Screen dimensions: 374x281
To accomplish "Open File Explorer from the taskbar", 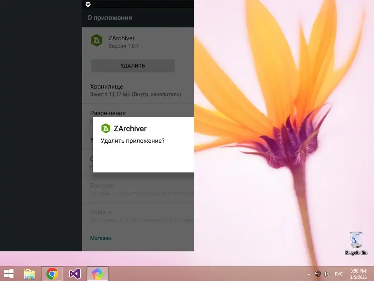I will [29, 274].
